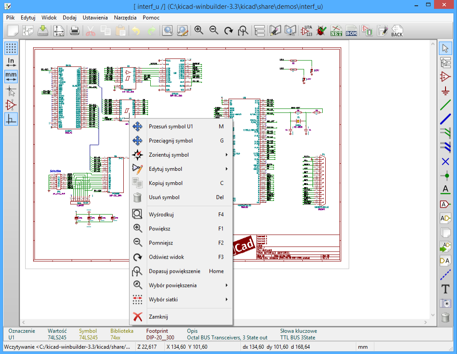
Task: Click Zamknij to close context menu
Action: click(158, 316)
